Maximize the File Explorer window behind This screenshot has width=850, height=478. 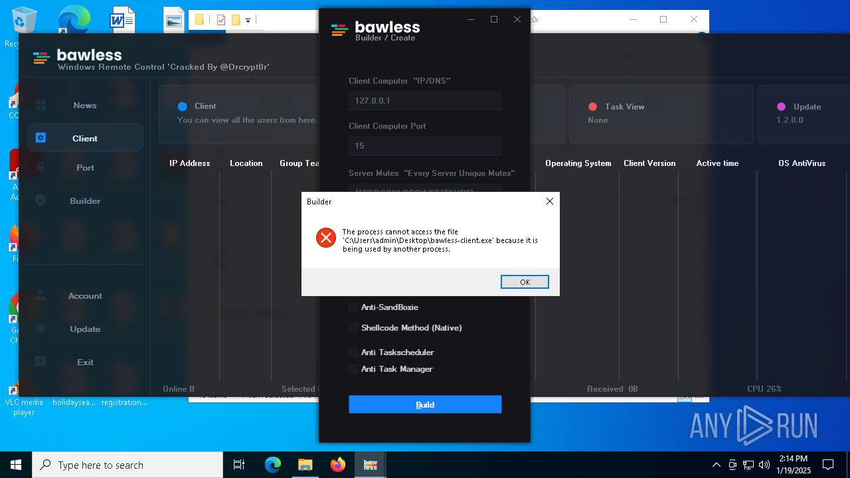(x=663, y=19)
